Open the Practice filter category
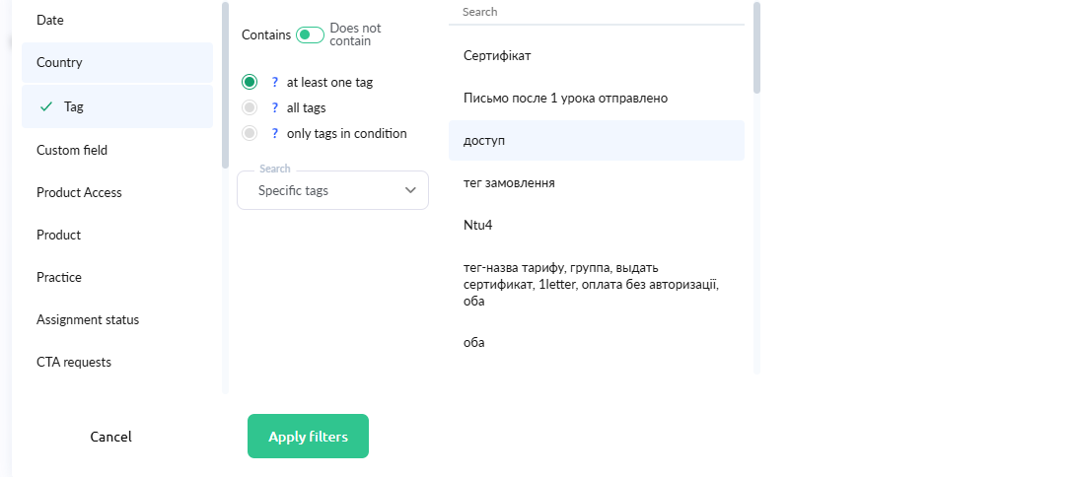Screen dimensions: 1075x477 click(x=117, y=278)
